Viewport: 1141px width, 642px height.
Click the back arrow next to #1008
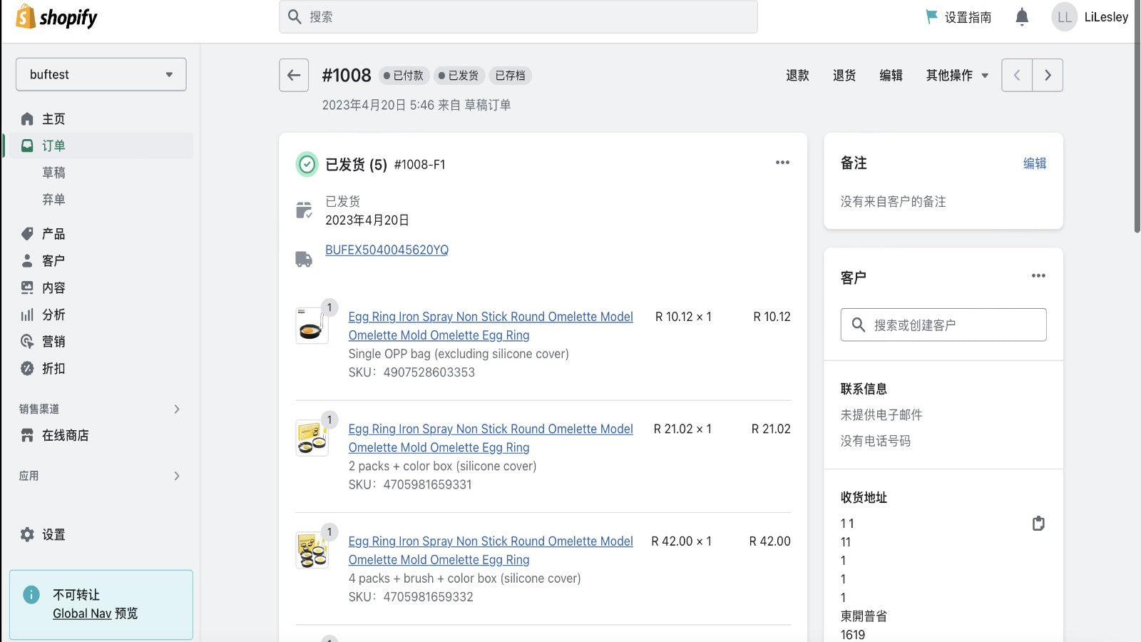294,75
